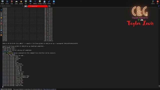Open the Sessions star sidebar tab
The image size is (160, 90).
pyautogui.click(x=1, y=15)
